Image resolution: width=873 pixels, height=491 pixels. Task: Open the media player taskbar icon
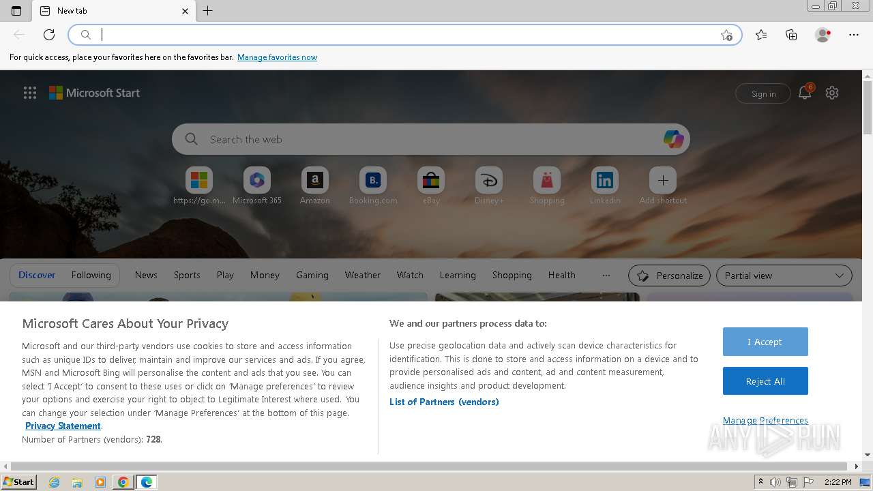pyautogui.click(x=100, y=482)
